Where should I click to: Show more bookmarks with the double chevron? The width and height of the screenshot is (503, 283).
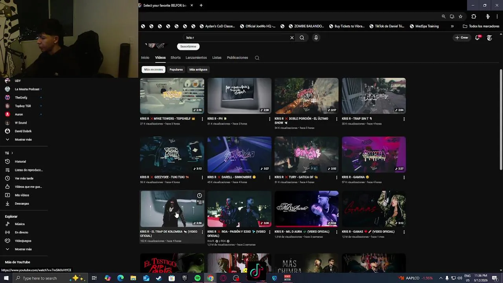tap(452, 26)
